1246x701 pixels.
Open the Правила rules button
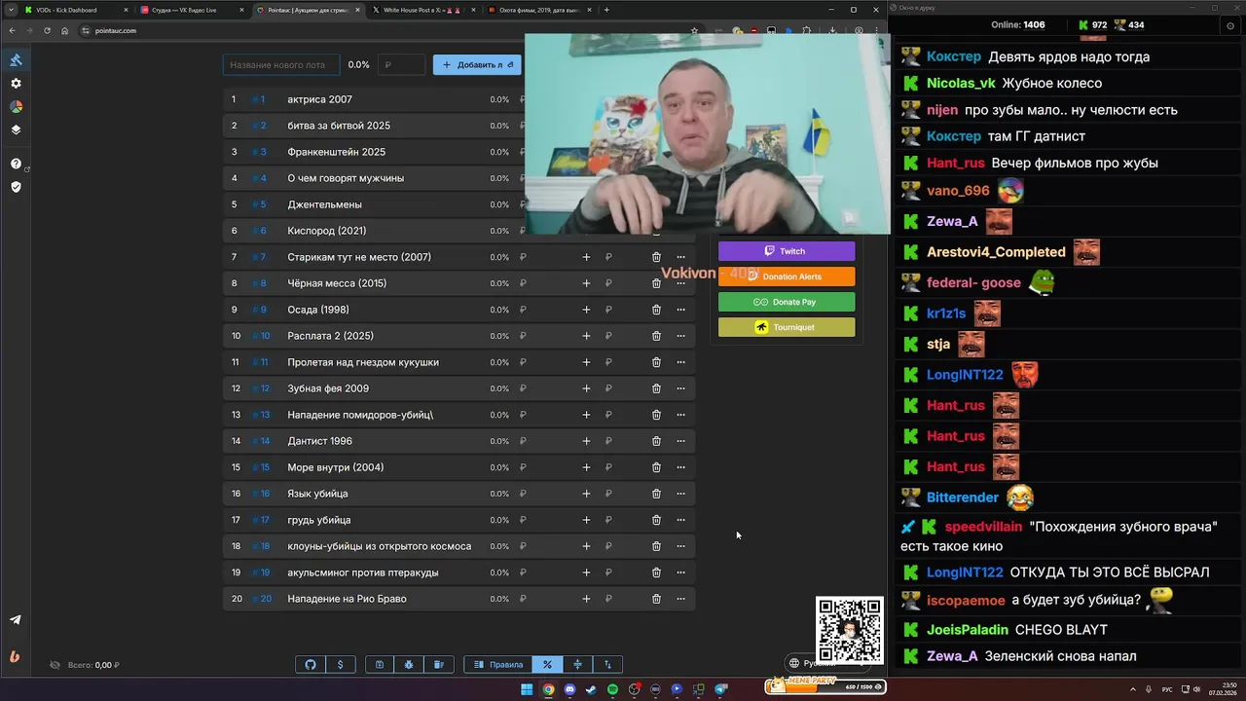click(498, 665)
